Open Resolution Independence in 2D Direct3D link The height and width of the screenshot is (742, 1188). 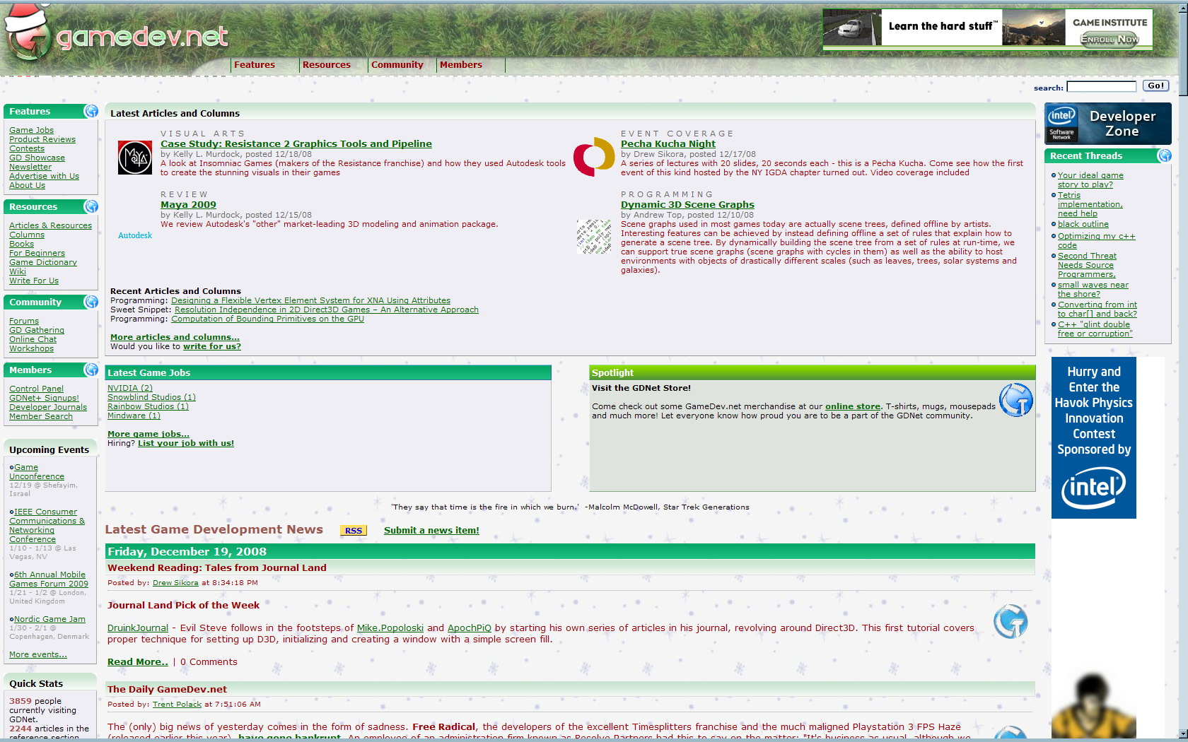327,310
